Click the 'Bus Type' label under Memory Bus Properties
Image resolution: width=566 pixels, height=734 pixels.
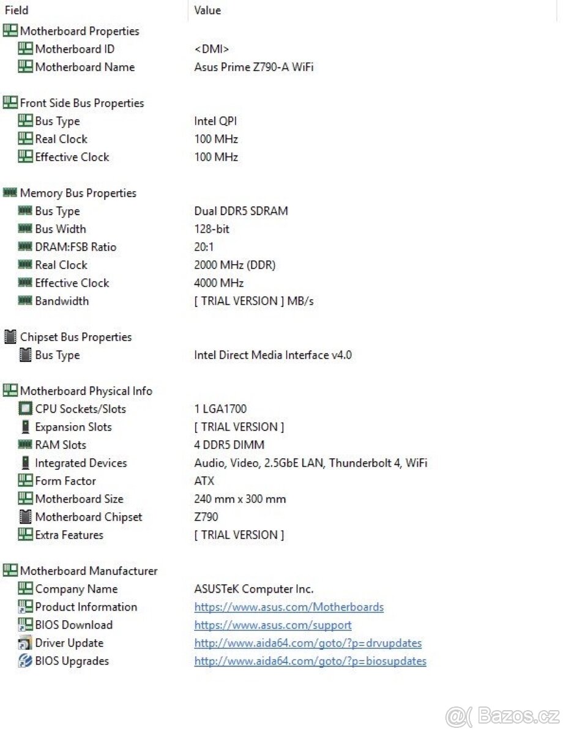pyautogui.click(x=58, y=211)
